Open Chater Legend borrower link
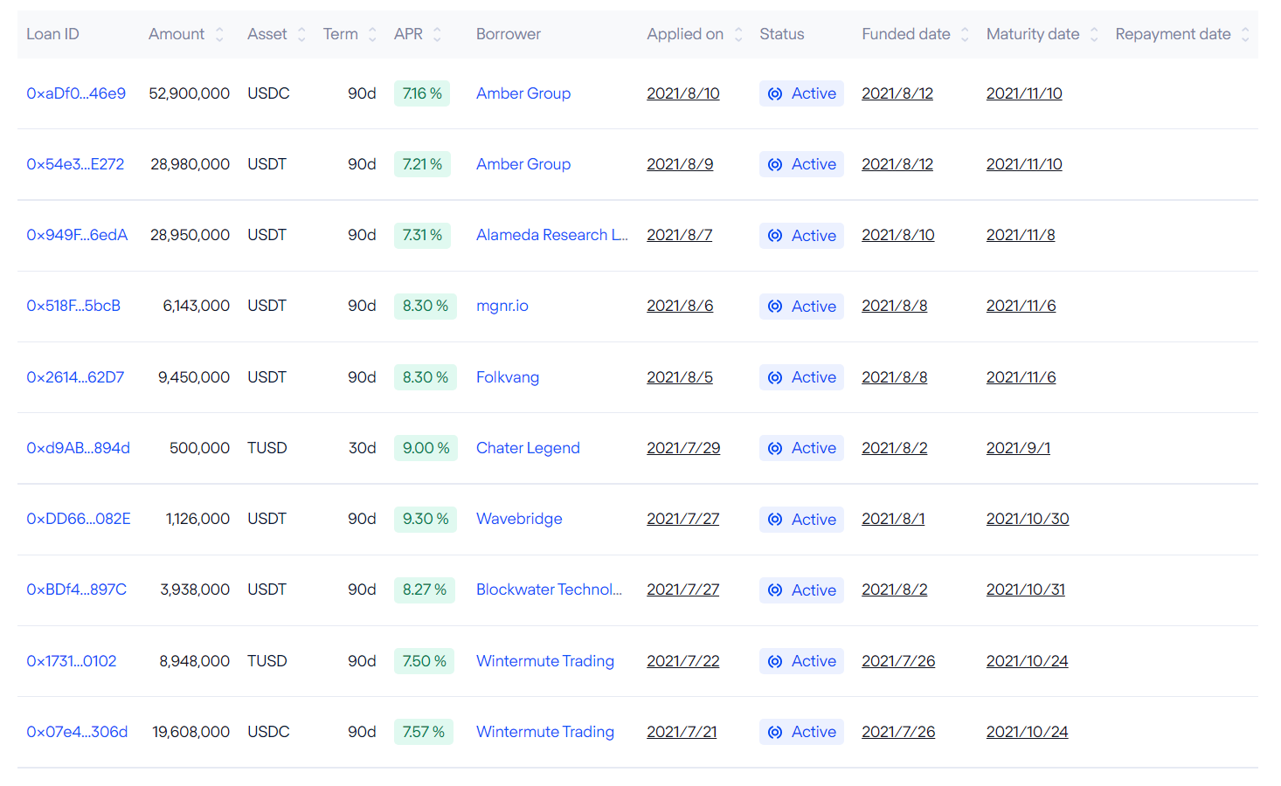This screenshot has width=1281, height=786. (528, 448)
